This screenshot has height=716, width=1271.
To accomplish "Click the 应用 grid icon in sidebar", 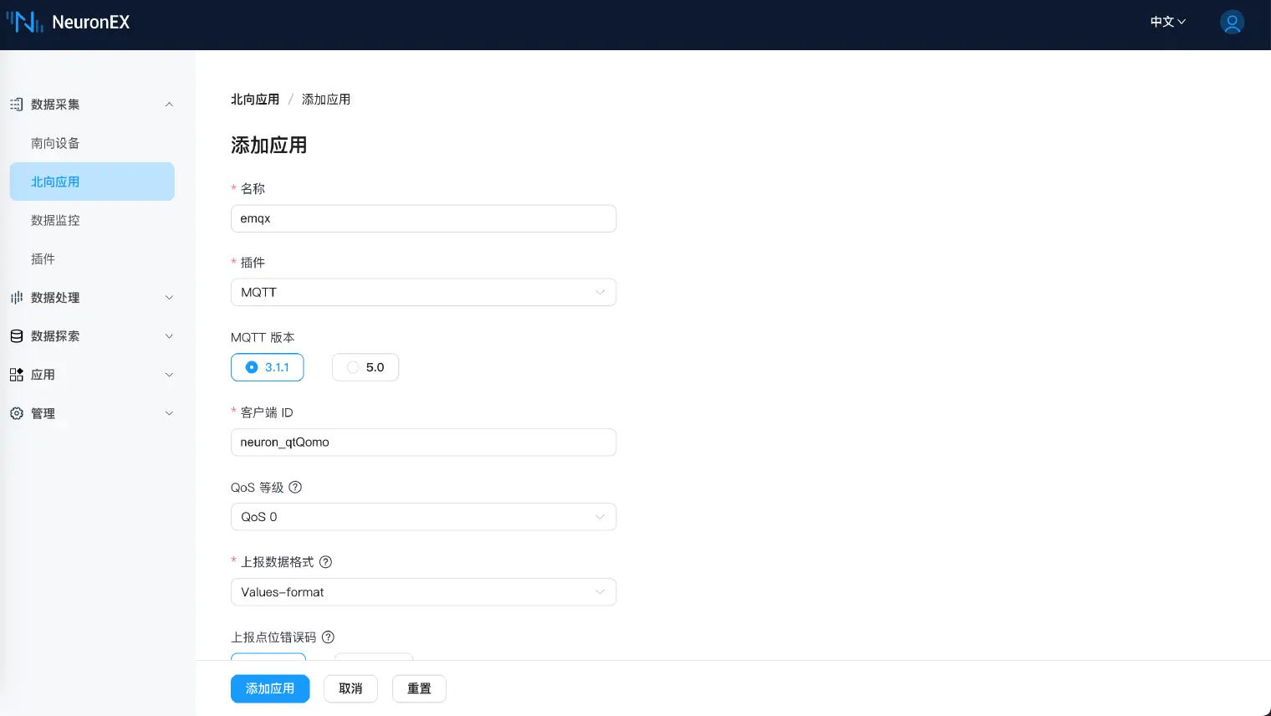I will (x=16, y=375).
